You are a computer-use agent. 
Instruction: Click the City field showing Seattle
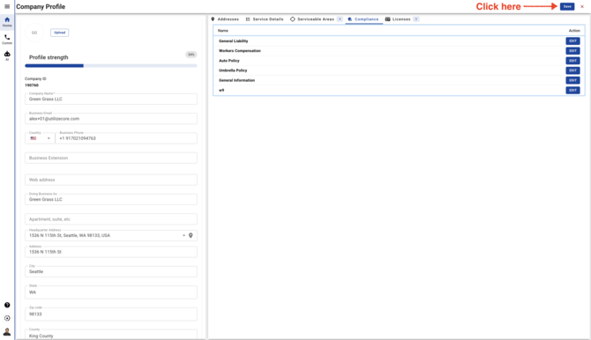(111, 271)
